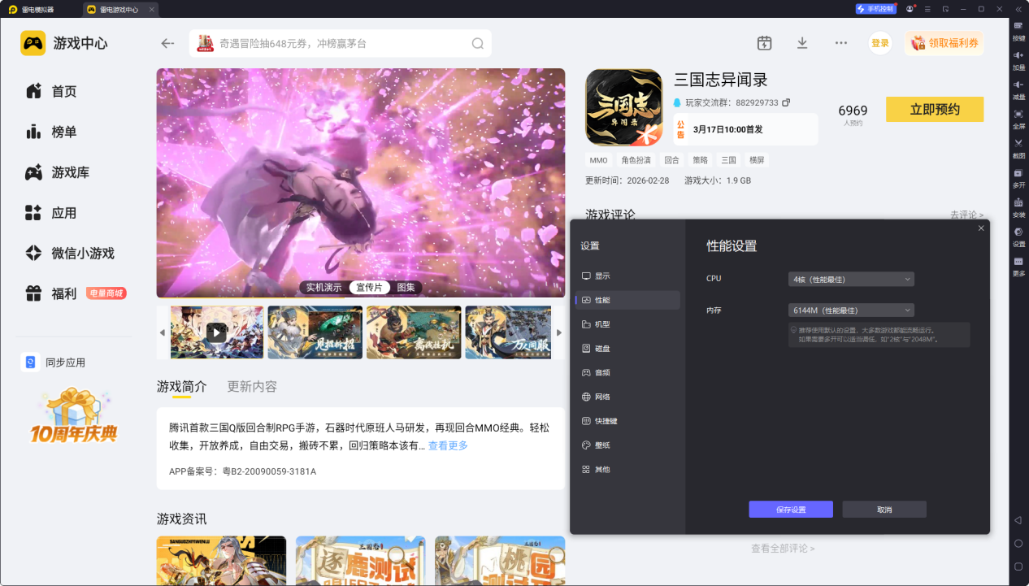1029x586 pixels.
Task: Switch to 显示 display settings
Action: [x=602, y=276]
